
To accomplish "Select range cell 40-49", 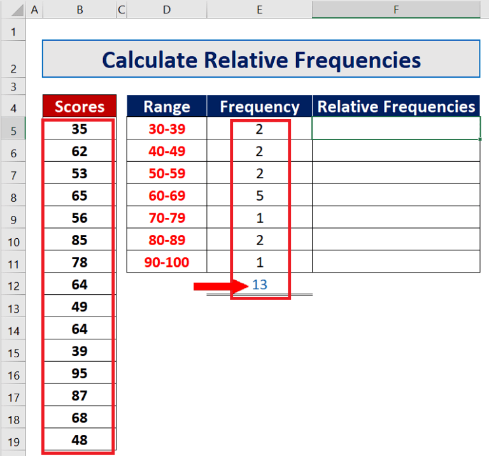I will (167, 150).
